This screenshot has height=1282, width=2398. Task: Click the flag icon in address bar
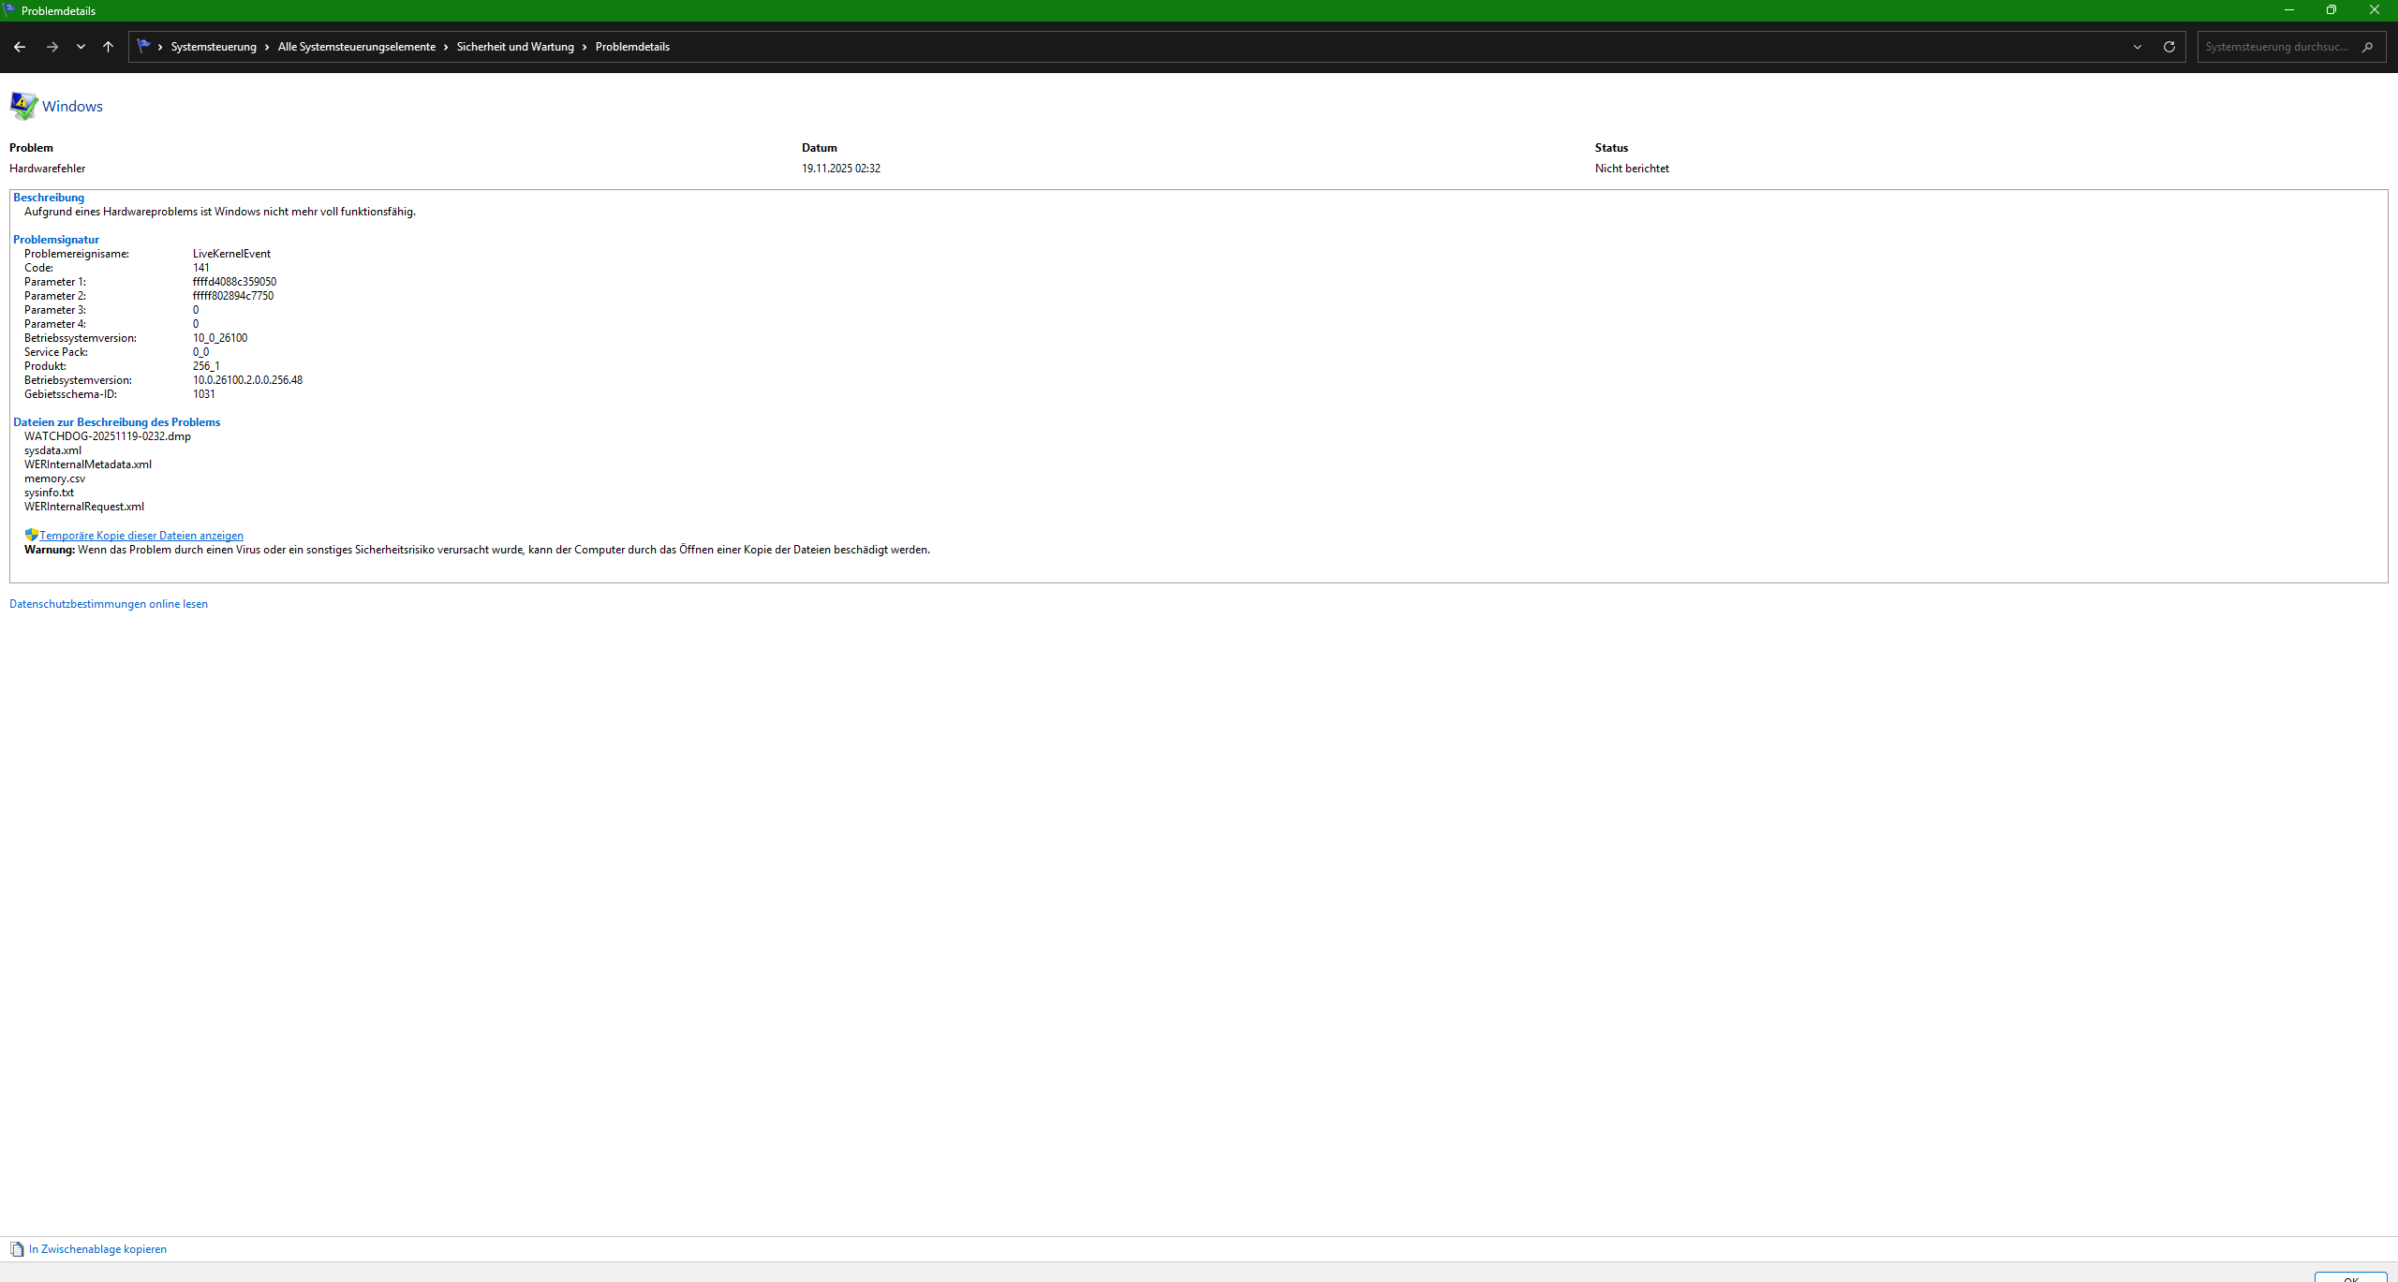pyautogui.click(x=143, y=46)
